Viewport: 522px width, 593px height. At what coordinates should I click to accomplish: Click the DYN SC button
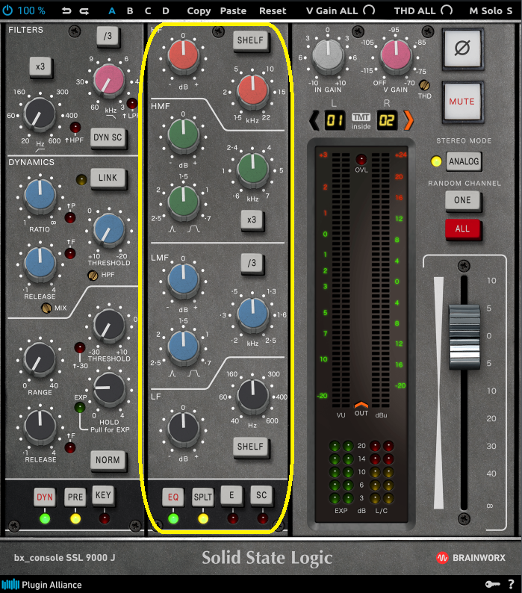(x=108, y=137)
